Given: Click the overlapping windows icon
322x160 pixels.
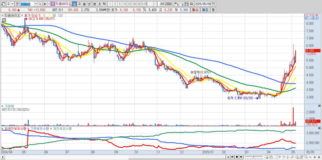Looking at the screenshot, I should [x=271, y=157].
